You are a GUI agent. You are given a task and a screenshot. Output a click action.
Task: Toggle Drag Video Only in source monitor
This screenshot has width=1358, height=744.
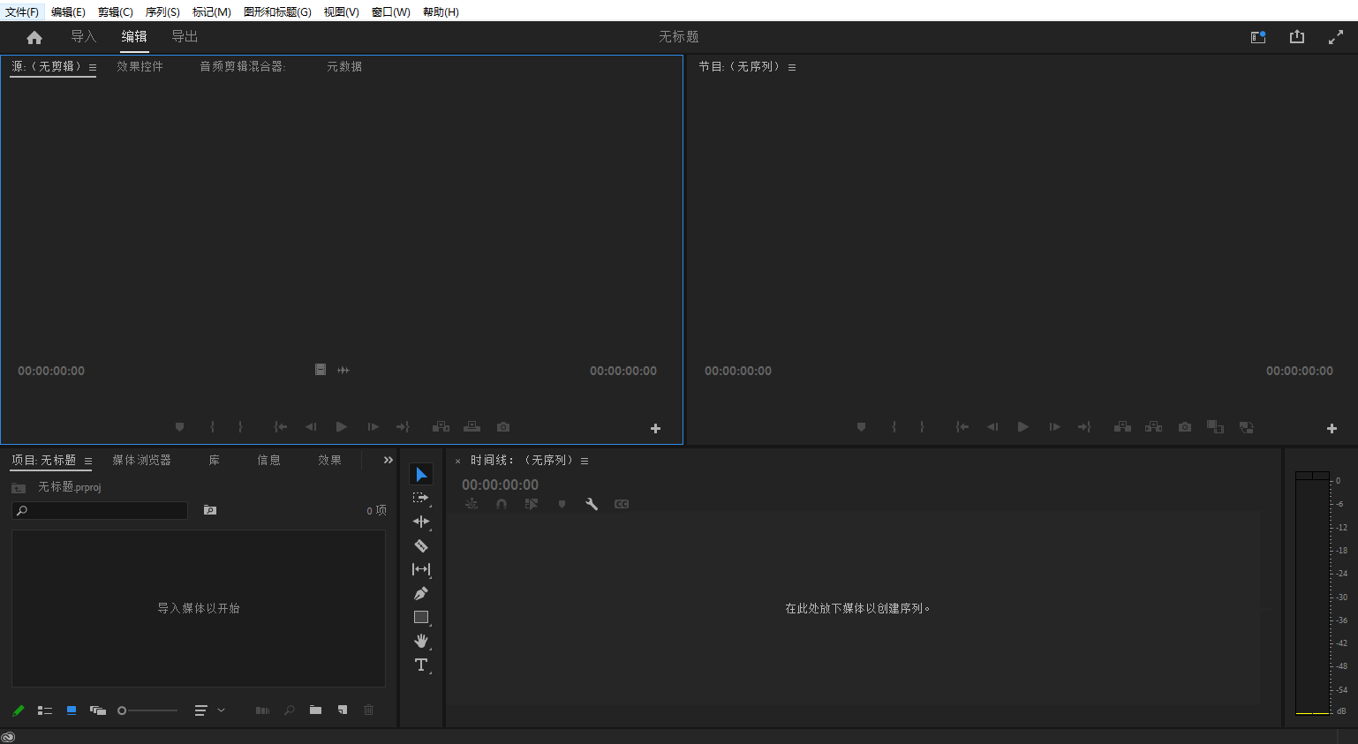(321, 370)
